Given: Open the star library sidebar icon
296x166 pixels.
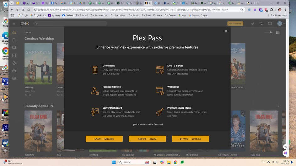Looking at the screenshot, I should tap(14, 78).
